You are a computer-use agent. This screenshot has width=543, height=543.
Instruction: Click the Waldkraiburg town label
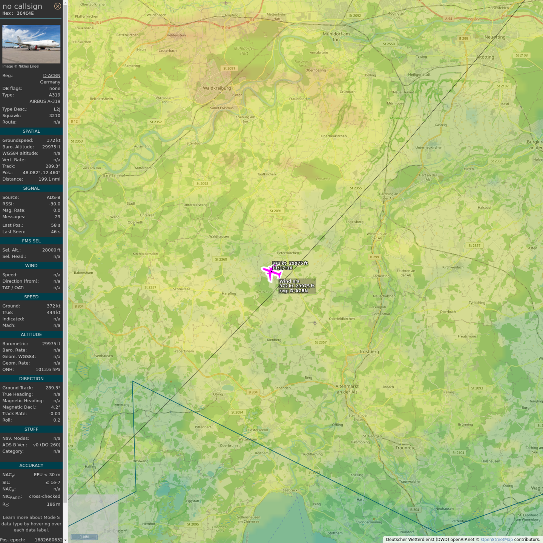click(x=217, y=88)
